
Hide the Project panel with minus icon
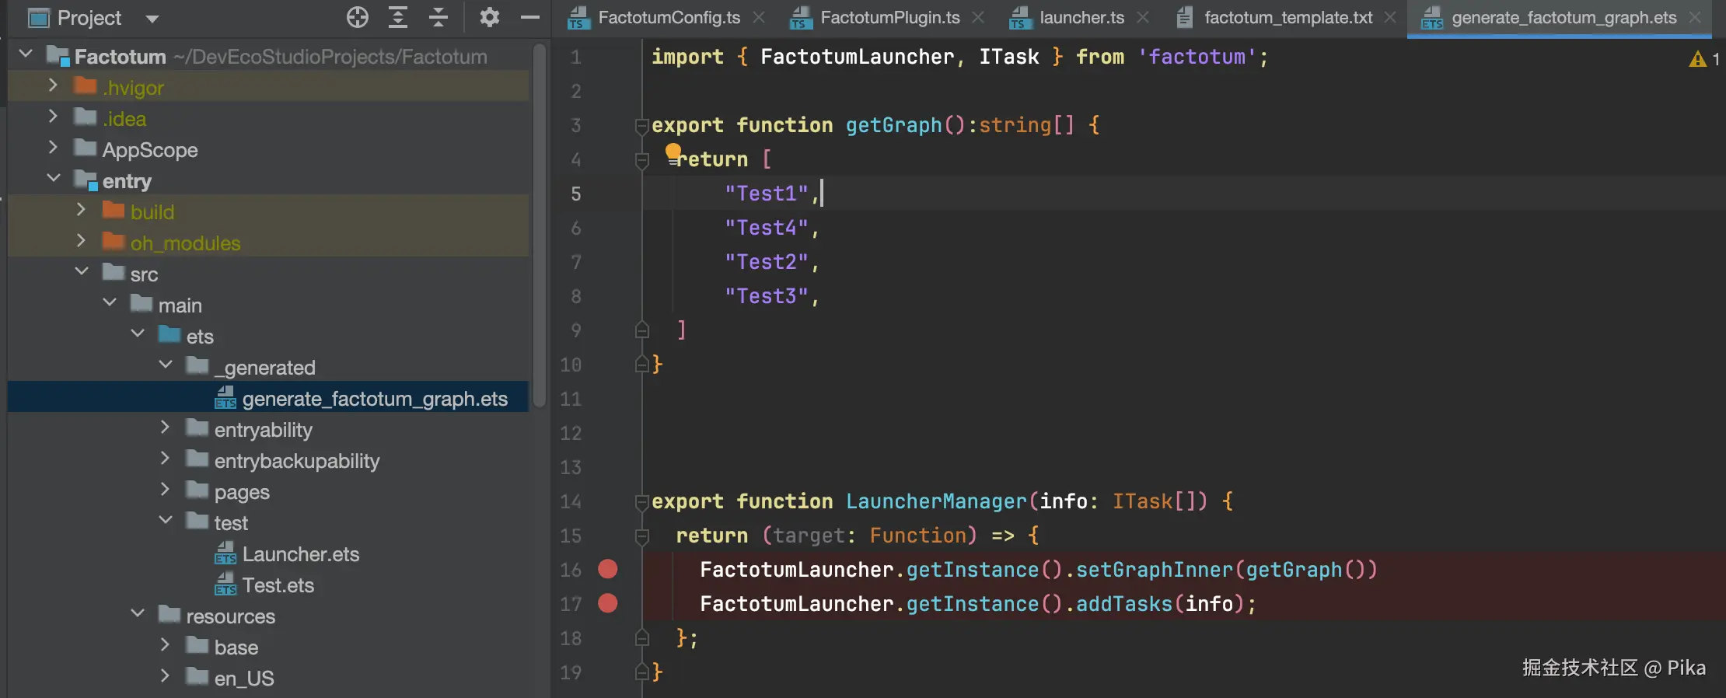click(x=530, y=17)
